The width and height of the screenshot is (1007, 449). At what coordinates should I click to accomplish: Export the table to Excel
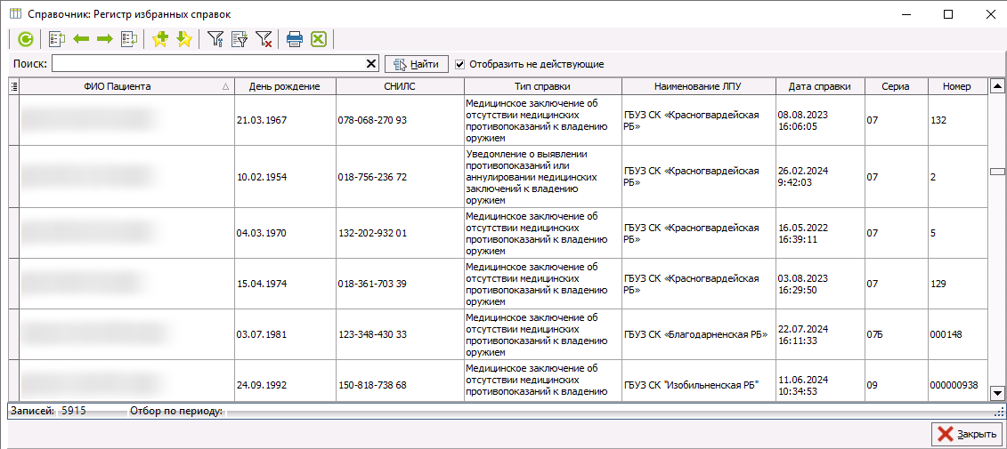(x=318, y=39)
